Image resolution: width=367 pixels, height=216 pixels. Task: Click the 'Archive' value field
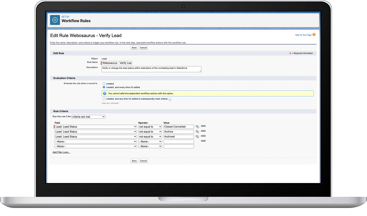(x=179, y=132)
